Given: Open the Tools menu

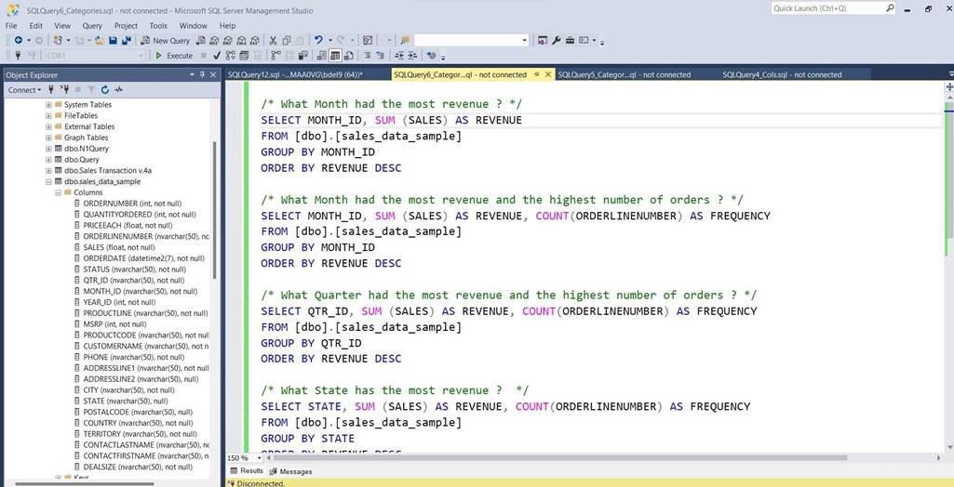Looking at the screenshot, I should click(x=158, y=26).
